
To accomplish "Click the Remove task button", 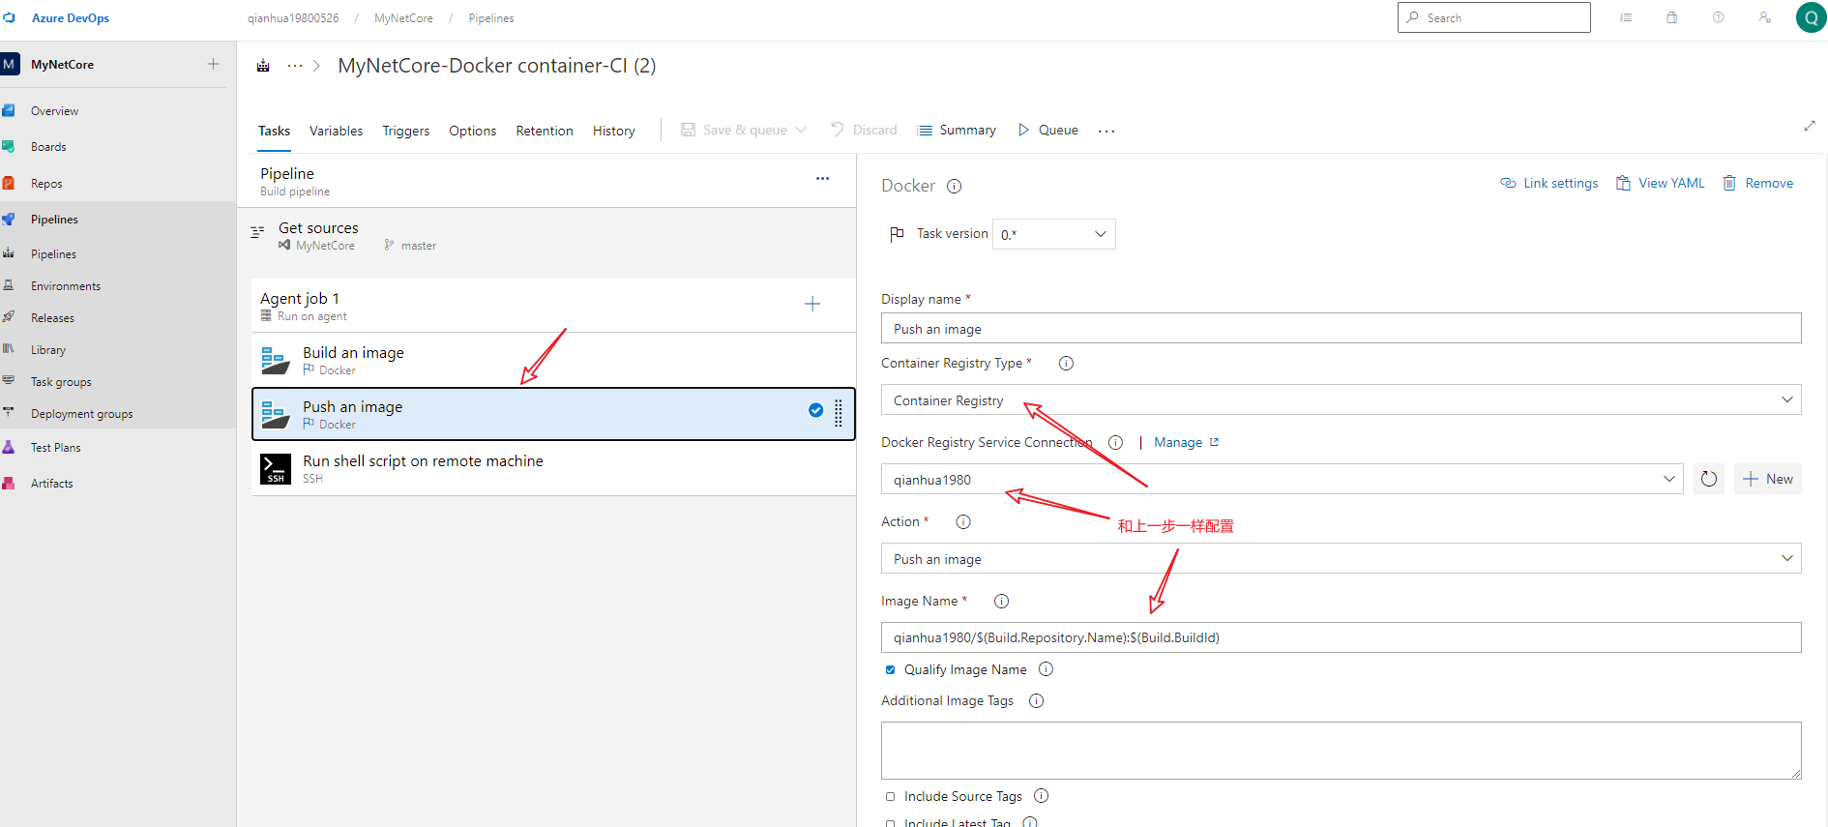I will pyautogui.click(x=1758, y=184).
